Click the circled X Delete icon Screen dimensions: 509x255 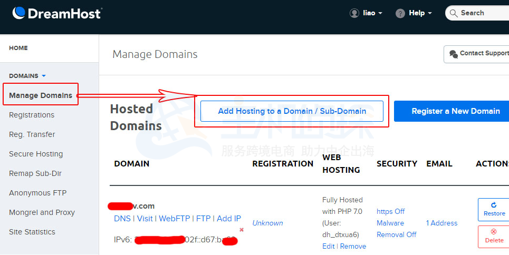(x=494, y=232)
